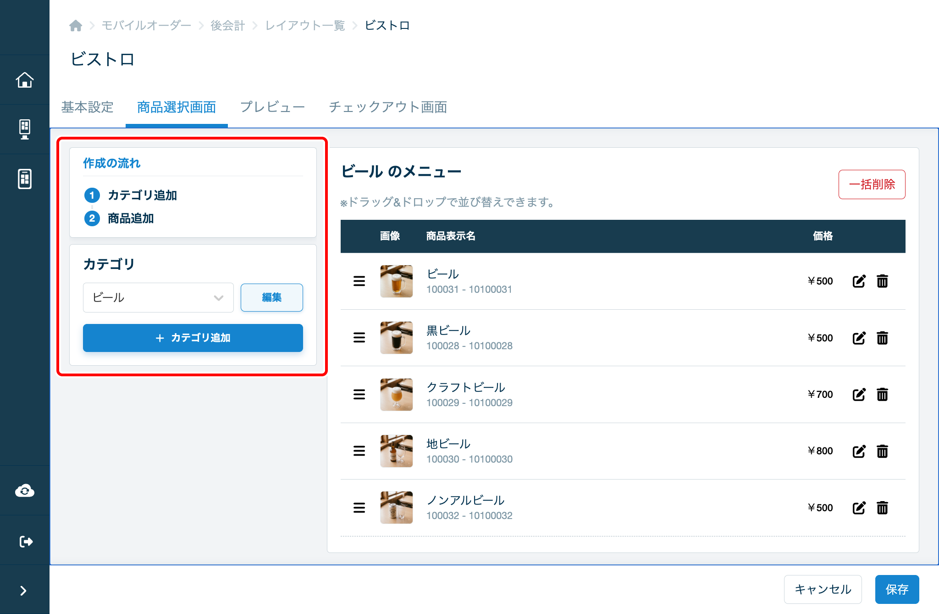Click the 一括削除 button
The height and width of the screenshot is (614, 939).
(x=872, y=184)
